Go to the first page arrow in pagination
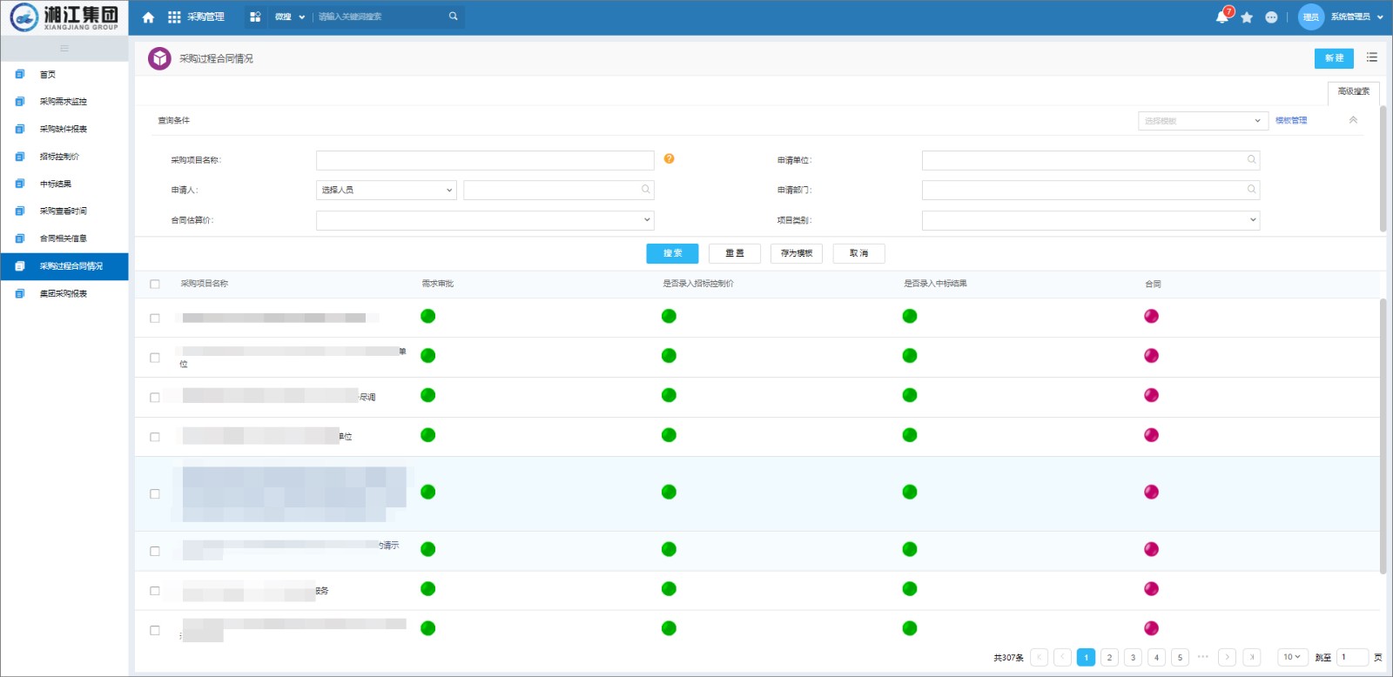This screenshot has width=1393, height=677. tap(1039, 657)
